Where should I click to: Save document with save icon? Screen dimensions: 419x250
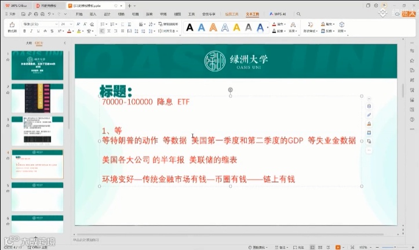point(23,14)
